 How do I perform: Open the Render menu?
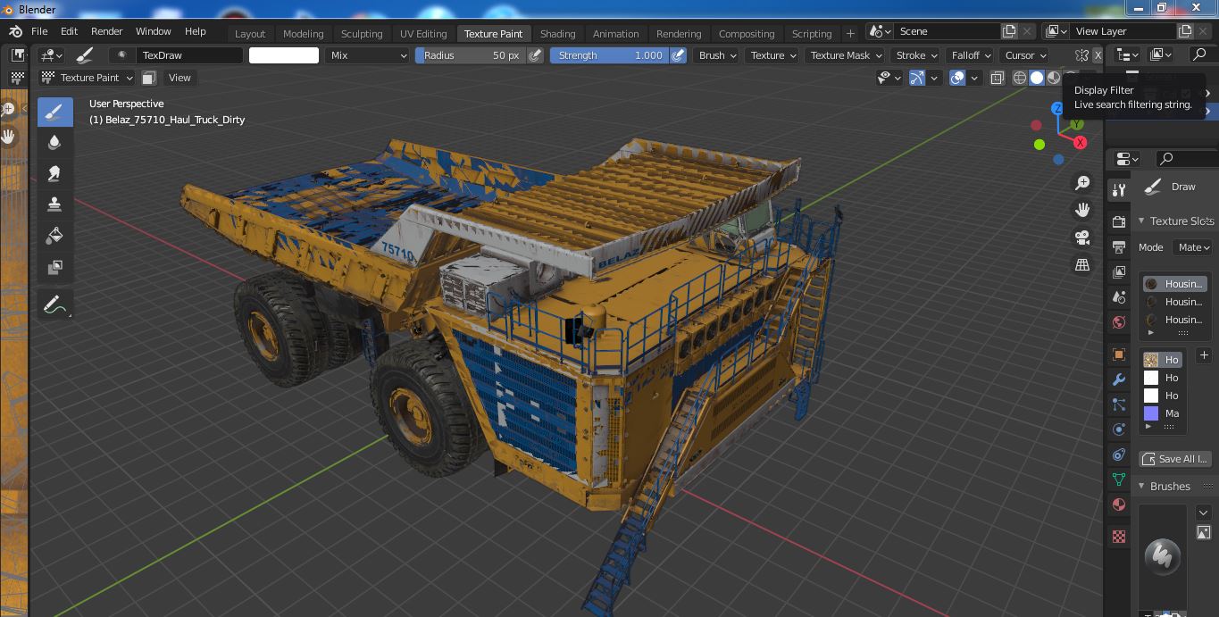[106, 31]
